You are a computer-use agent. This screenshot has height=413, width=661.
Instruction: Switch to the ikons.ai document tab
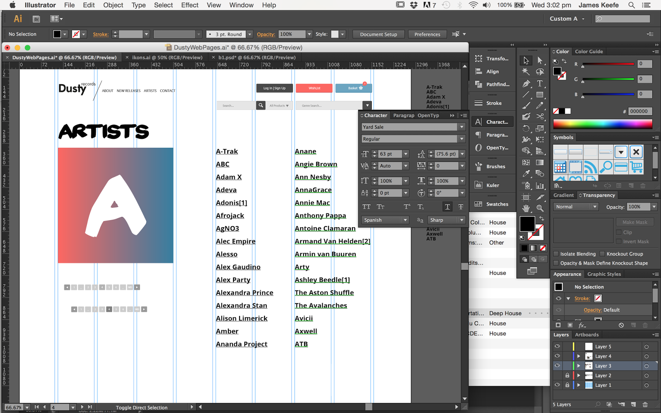(167, 57)
